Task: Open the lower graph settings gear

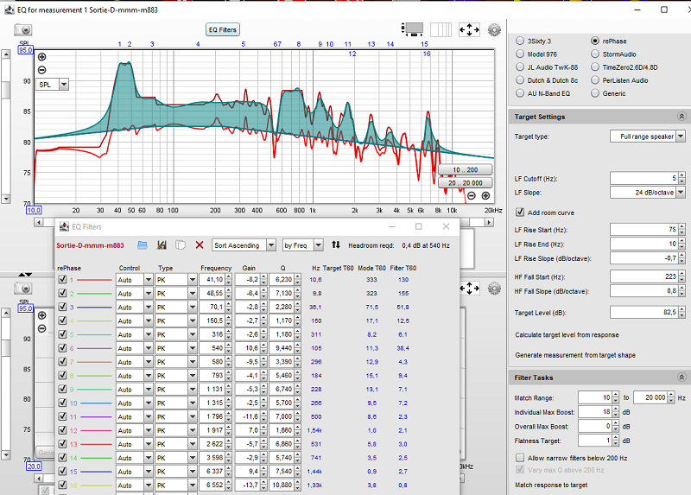Action: click(x=494, y=289)
